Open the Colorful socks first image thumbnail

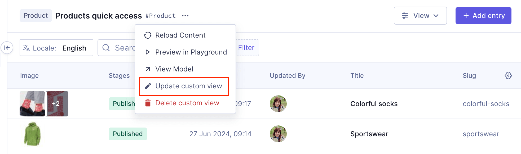32,104
